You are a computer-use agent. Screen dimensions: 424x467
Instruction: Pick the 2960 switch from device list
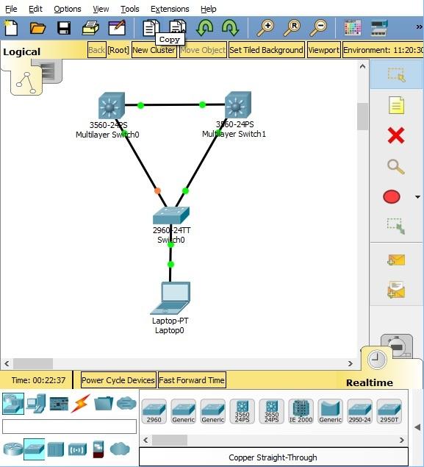(154, 411)
